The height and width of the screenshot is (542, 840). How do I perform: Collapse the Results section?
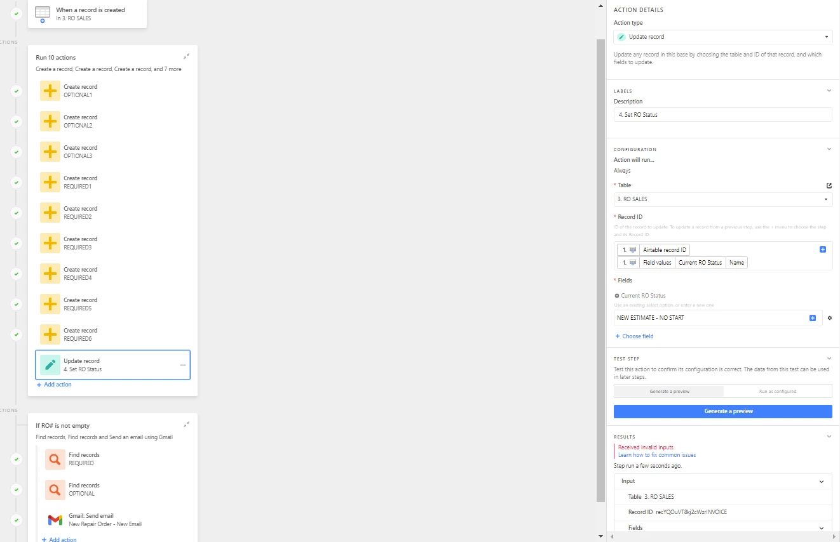pyautogui.click(x=829, y=437)
